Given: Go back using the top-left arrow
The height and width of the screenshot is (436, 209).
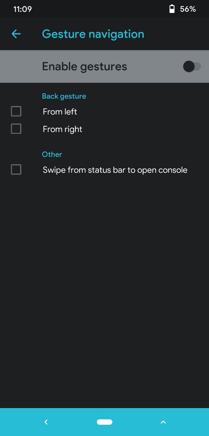Looking at the screenshot, I should (x=16, y=34).
